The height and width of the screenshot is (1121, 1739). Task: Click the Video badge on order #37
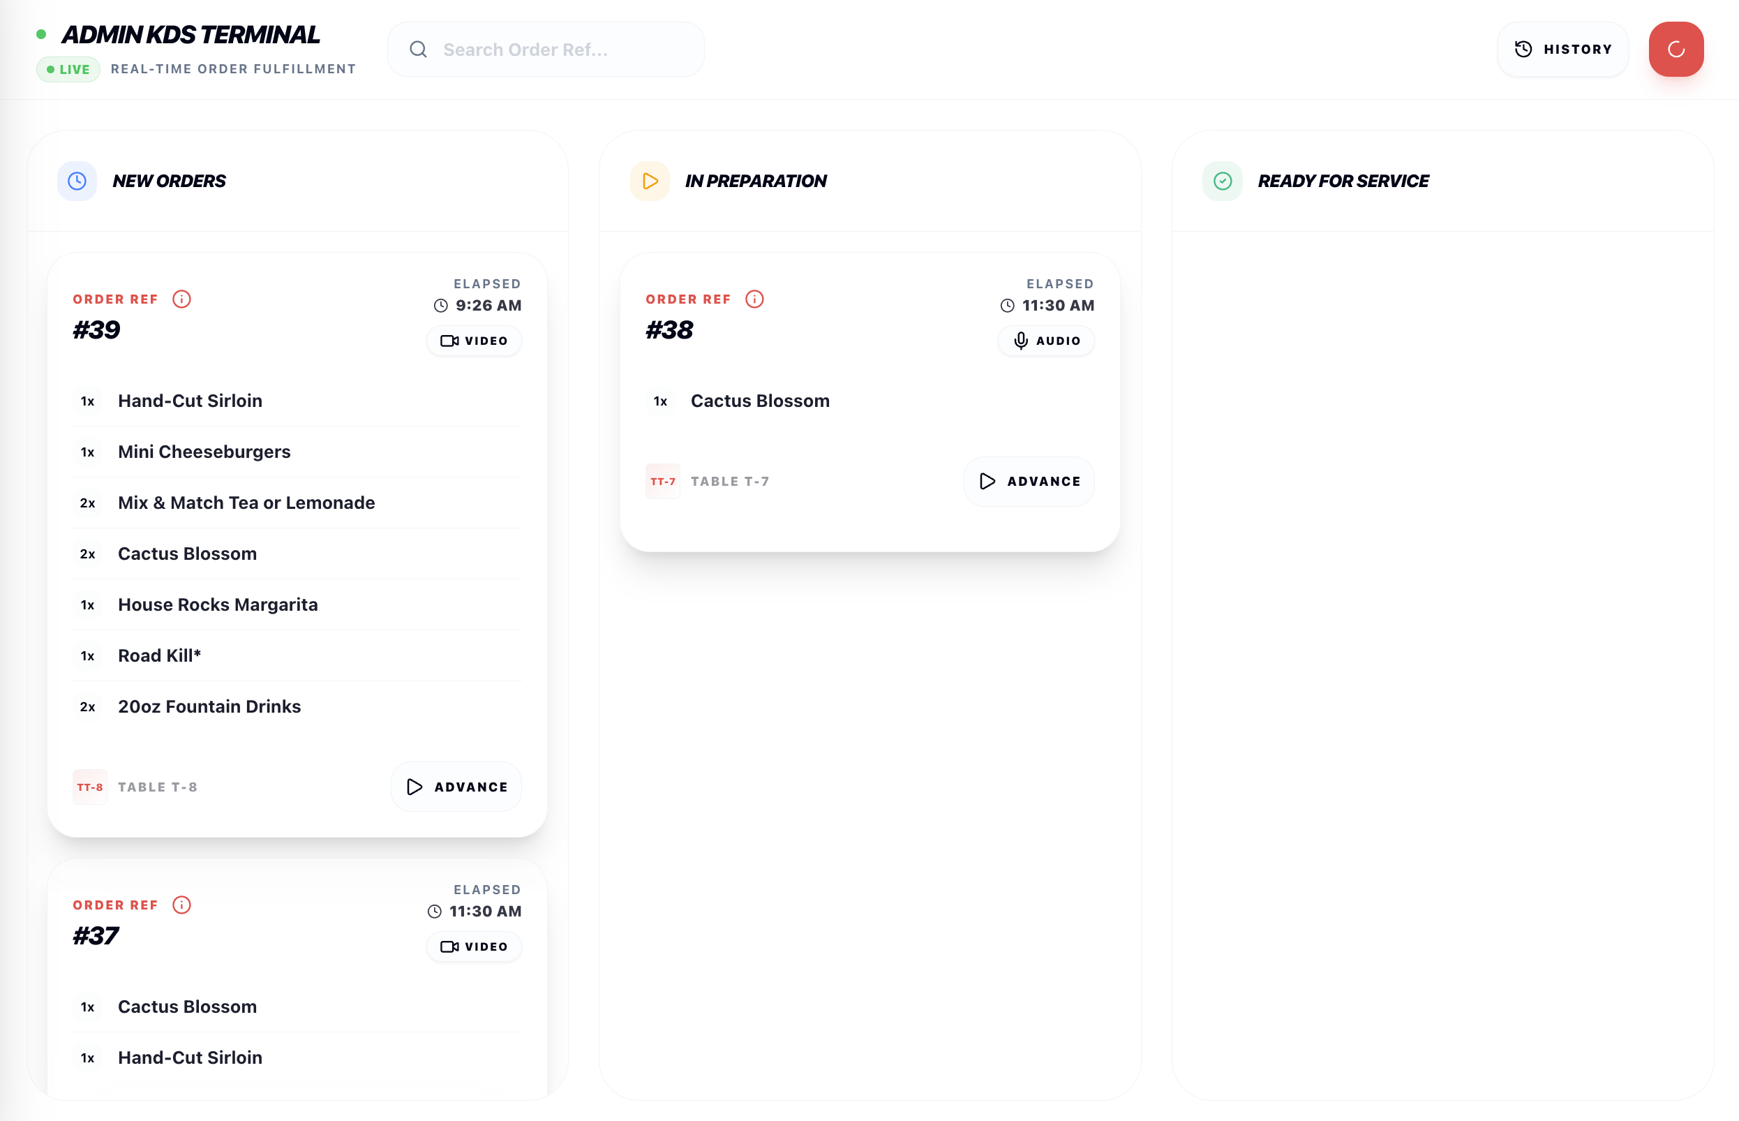[474, 946]
